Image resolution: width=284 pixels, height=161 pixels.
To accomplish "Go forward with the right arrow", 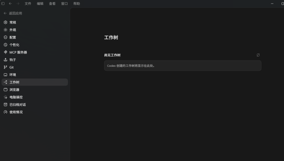I will click(18, 4).
